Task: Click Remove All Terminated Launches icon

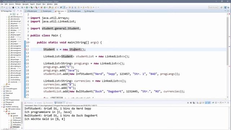Action: 193,103
